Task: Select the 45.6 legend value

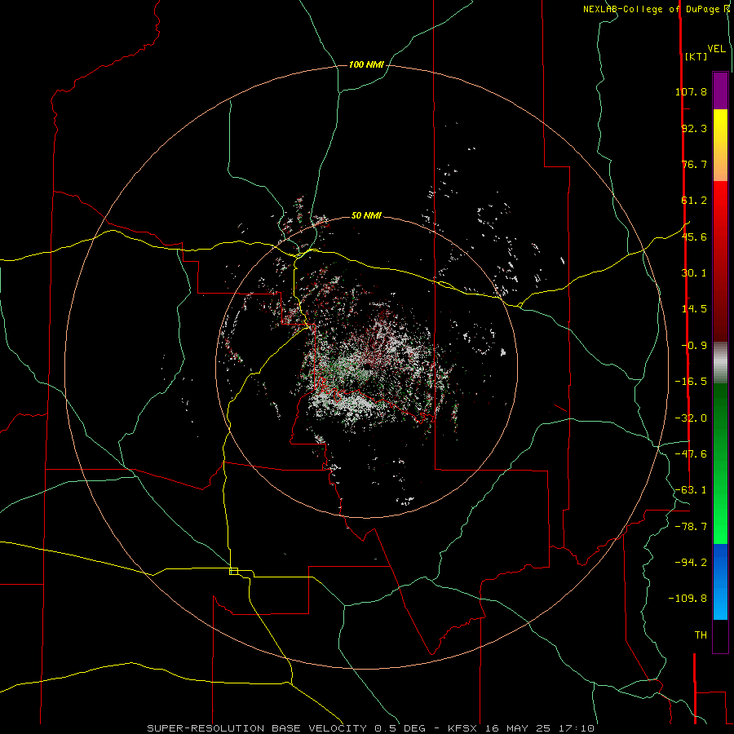Action: click(694, 237)
